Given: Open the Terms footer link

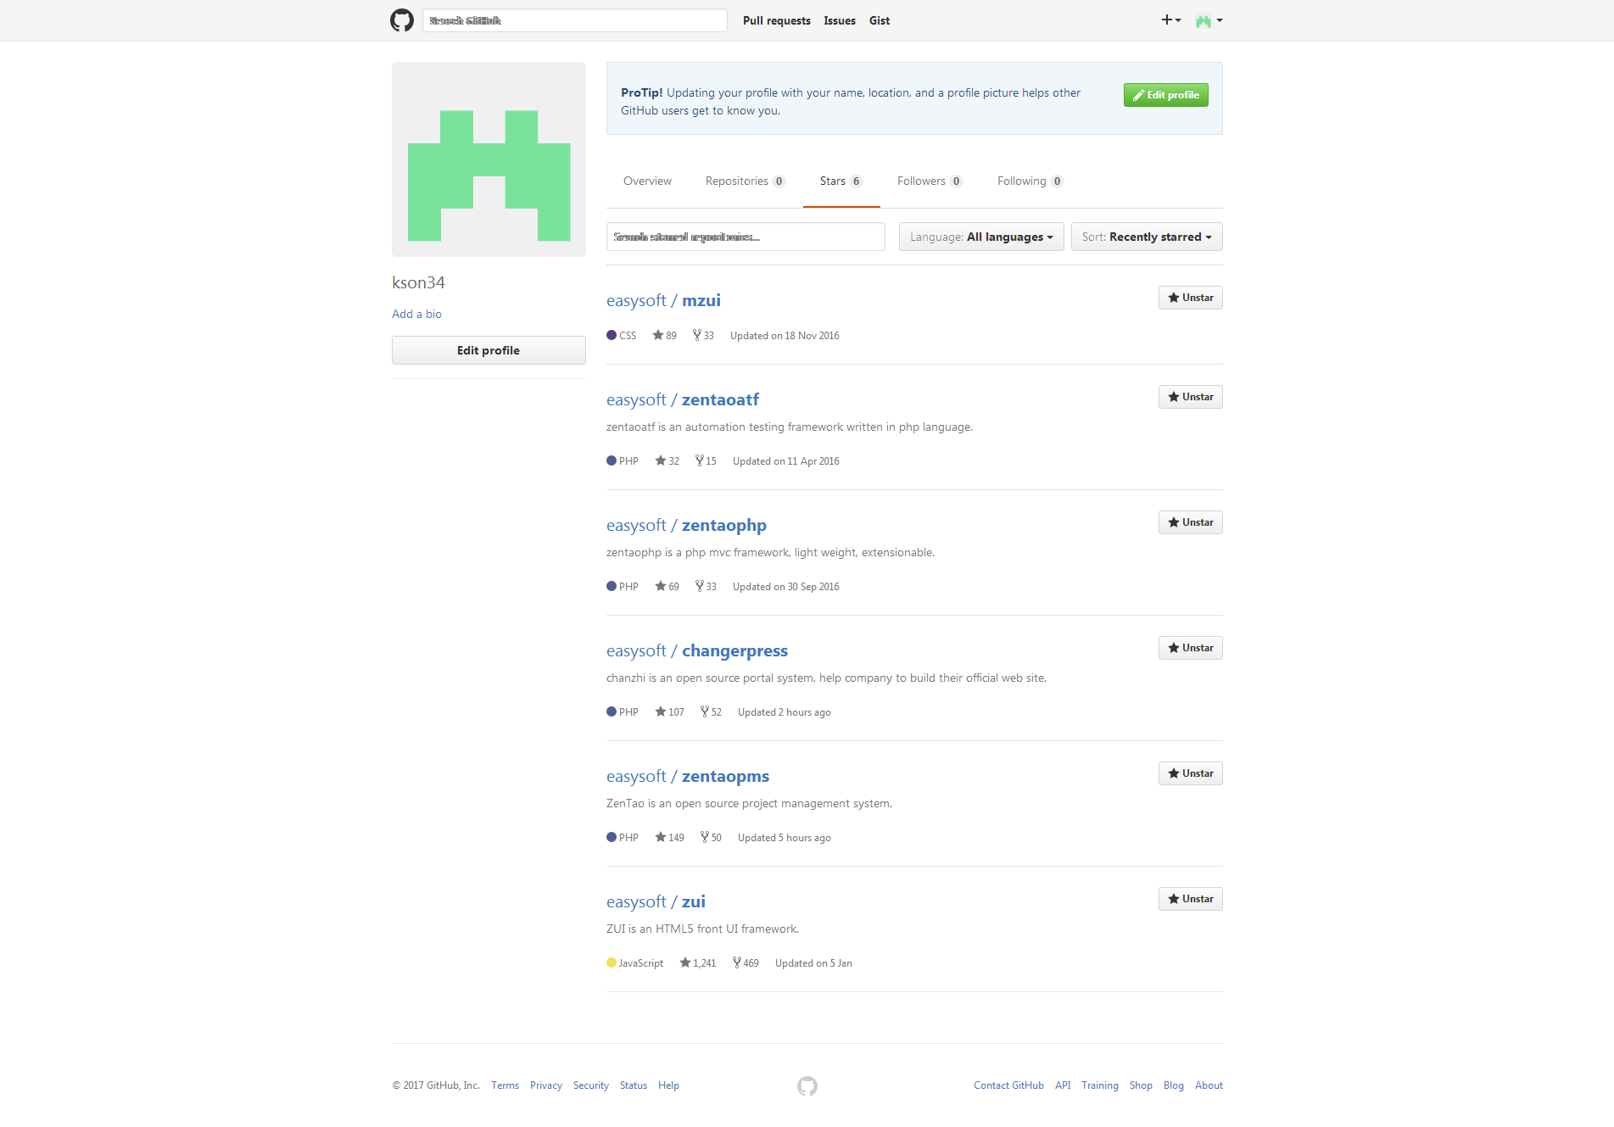Looking at the screenshot, I should [505, 1085].
